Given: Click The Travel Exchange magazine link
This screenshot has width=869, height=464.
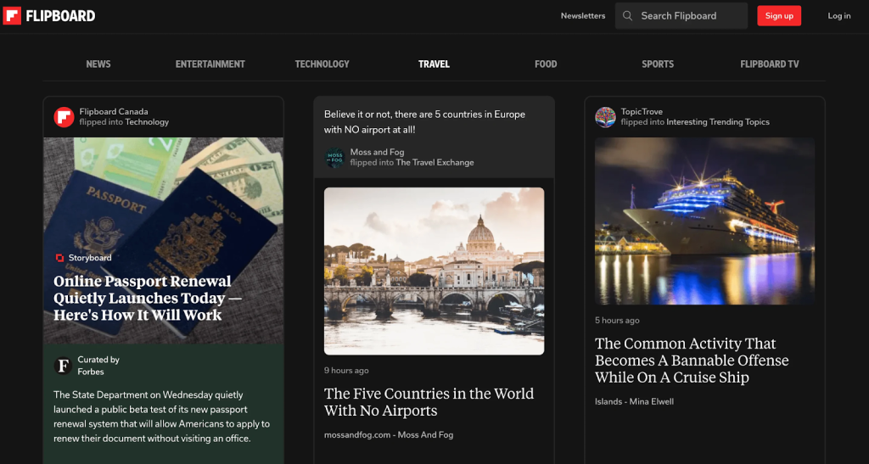Looking at the screenshot, I should pos(434,162).
